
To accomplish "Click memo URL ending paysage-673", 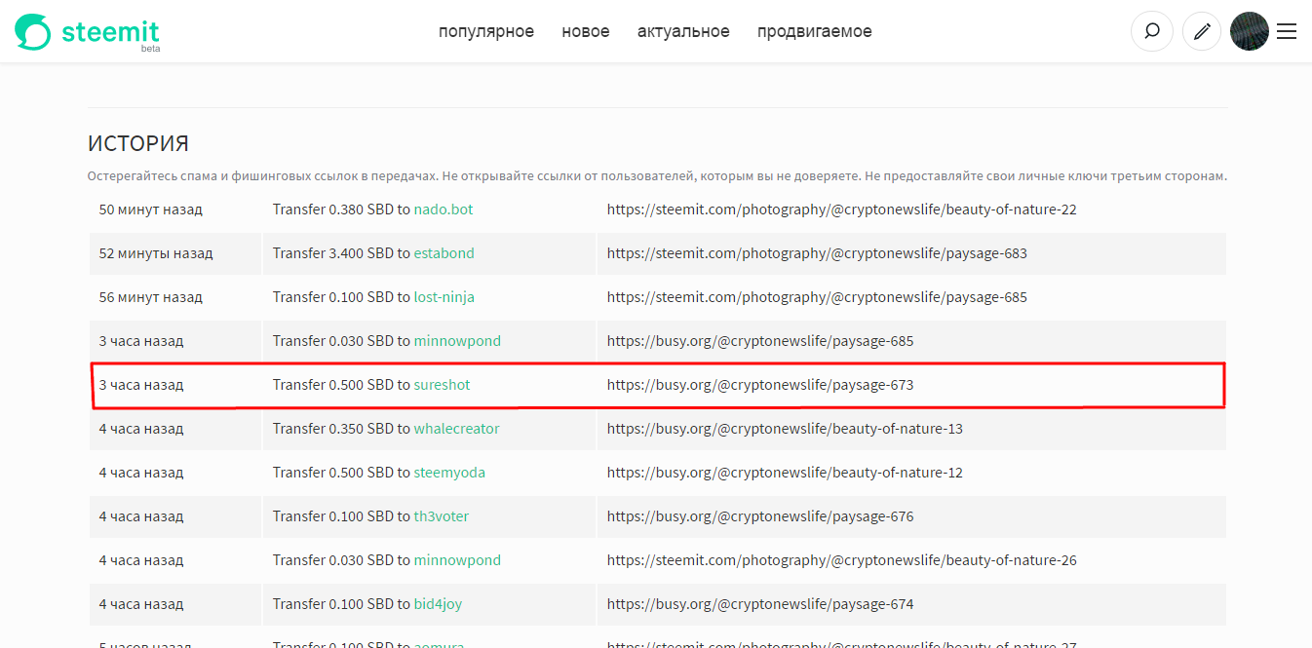I will [x=760, y=385].
